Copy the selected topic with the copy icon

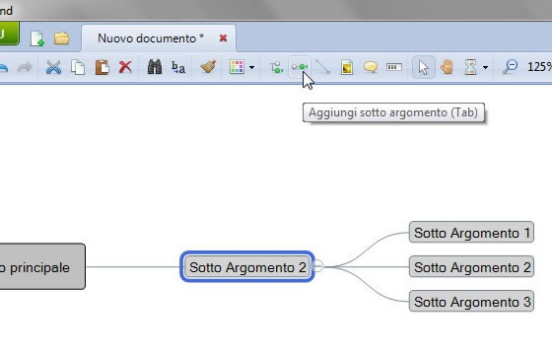coord(78,67)
